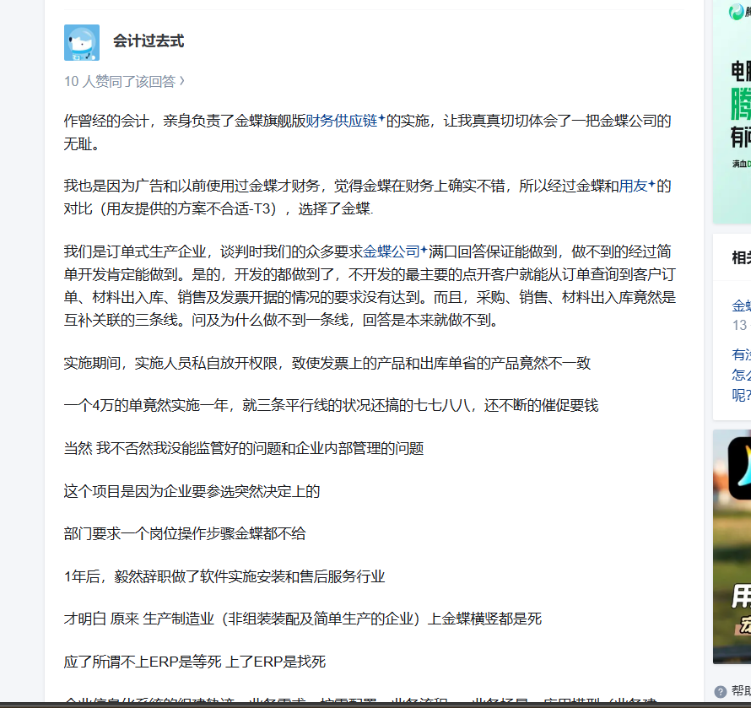Viewport: 751px width, 708px height.
Task: Click the line starting 才明白 原来 生产制造业
Action: coord(303,619)
